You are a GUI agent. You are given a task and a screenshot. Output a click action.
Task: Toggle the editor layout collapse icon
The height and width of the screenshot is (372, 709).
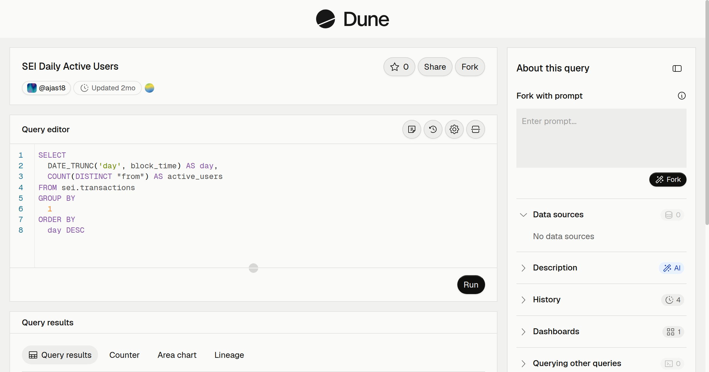pos(476,129)
